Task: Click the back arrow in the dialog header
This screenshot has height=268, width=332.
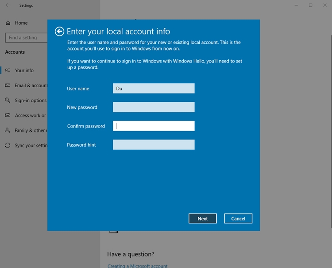Action: [59, 31]
